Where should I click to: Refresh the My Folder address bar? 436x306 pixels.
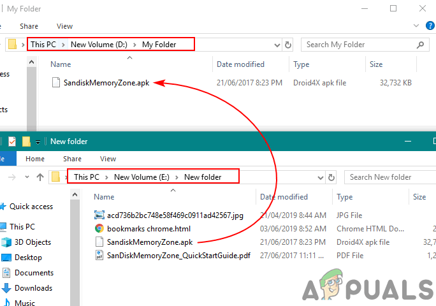pos(288,45)
